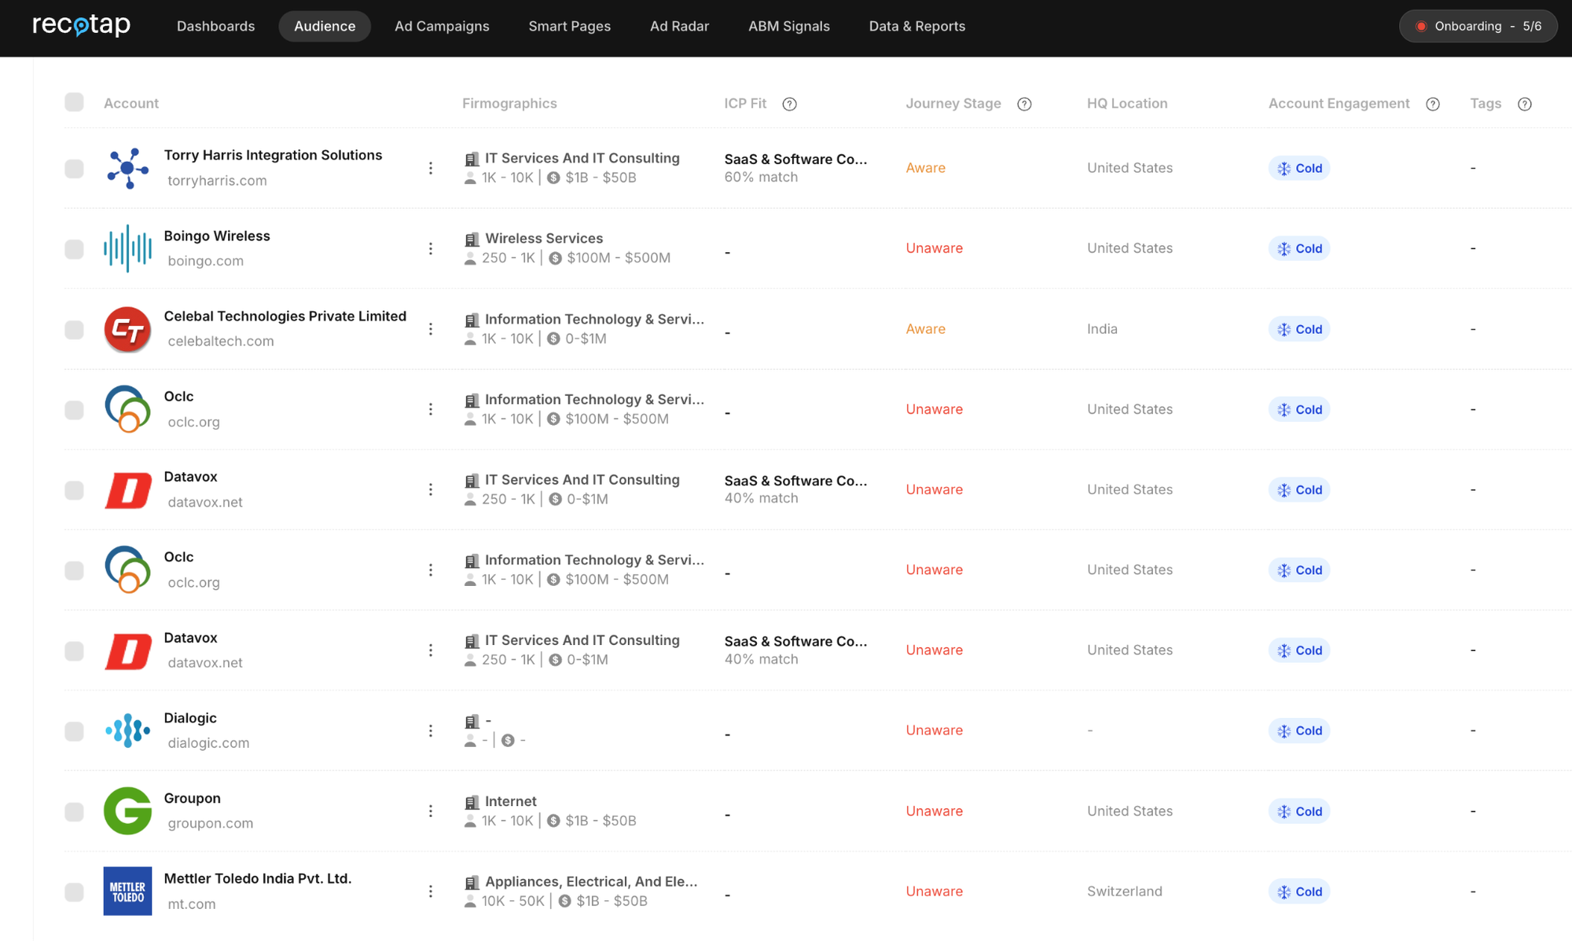Image resolution: width=1572 pixels, height=941 pixels.
Task: Click the ICP Fit help icon
Action: point(789,104)
